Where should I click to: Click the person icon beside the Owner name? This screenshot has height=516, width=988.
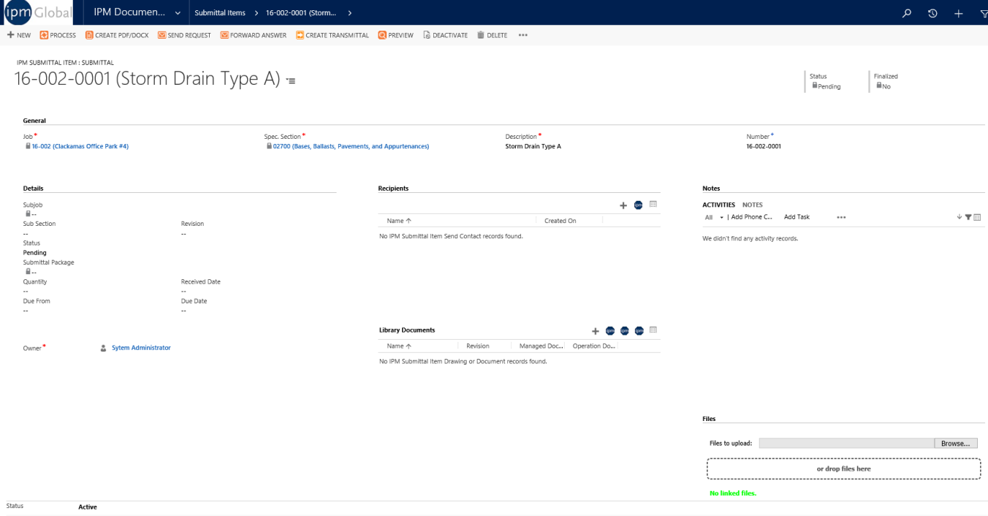104,348
